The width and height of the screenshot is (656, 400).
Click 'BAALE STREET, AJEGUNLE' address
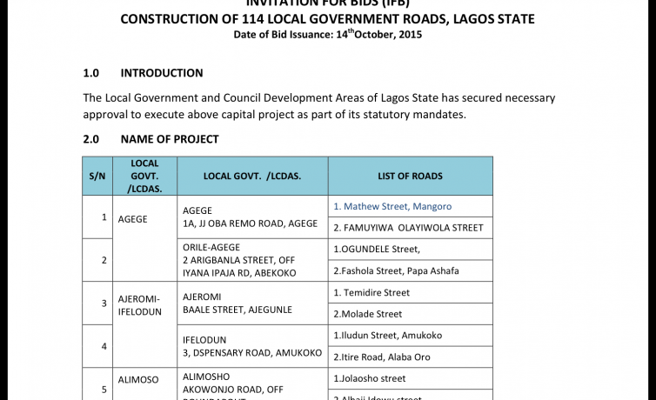click(x=238, y=310)
